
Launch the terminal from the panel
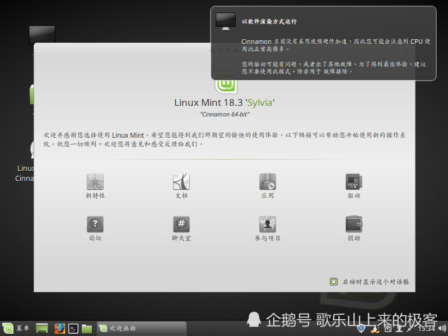tap(73, 329)
